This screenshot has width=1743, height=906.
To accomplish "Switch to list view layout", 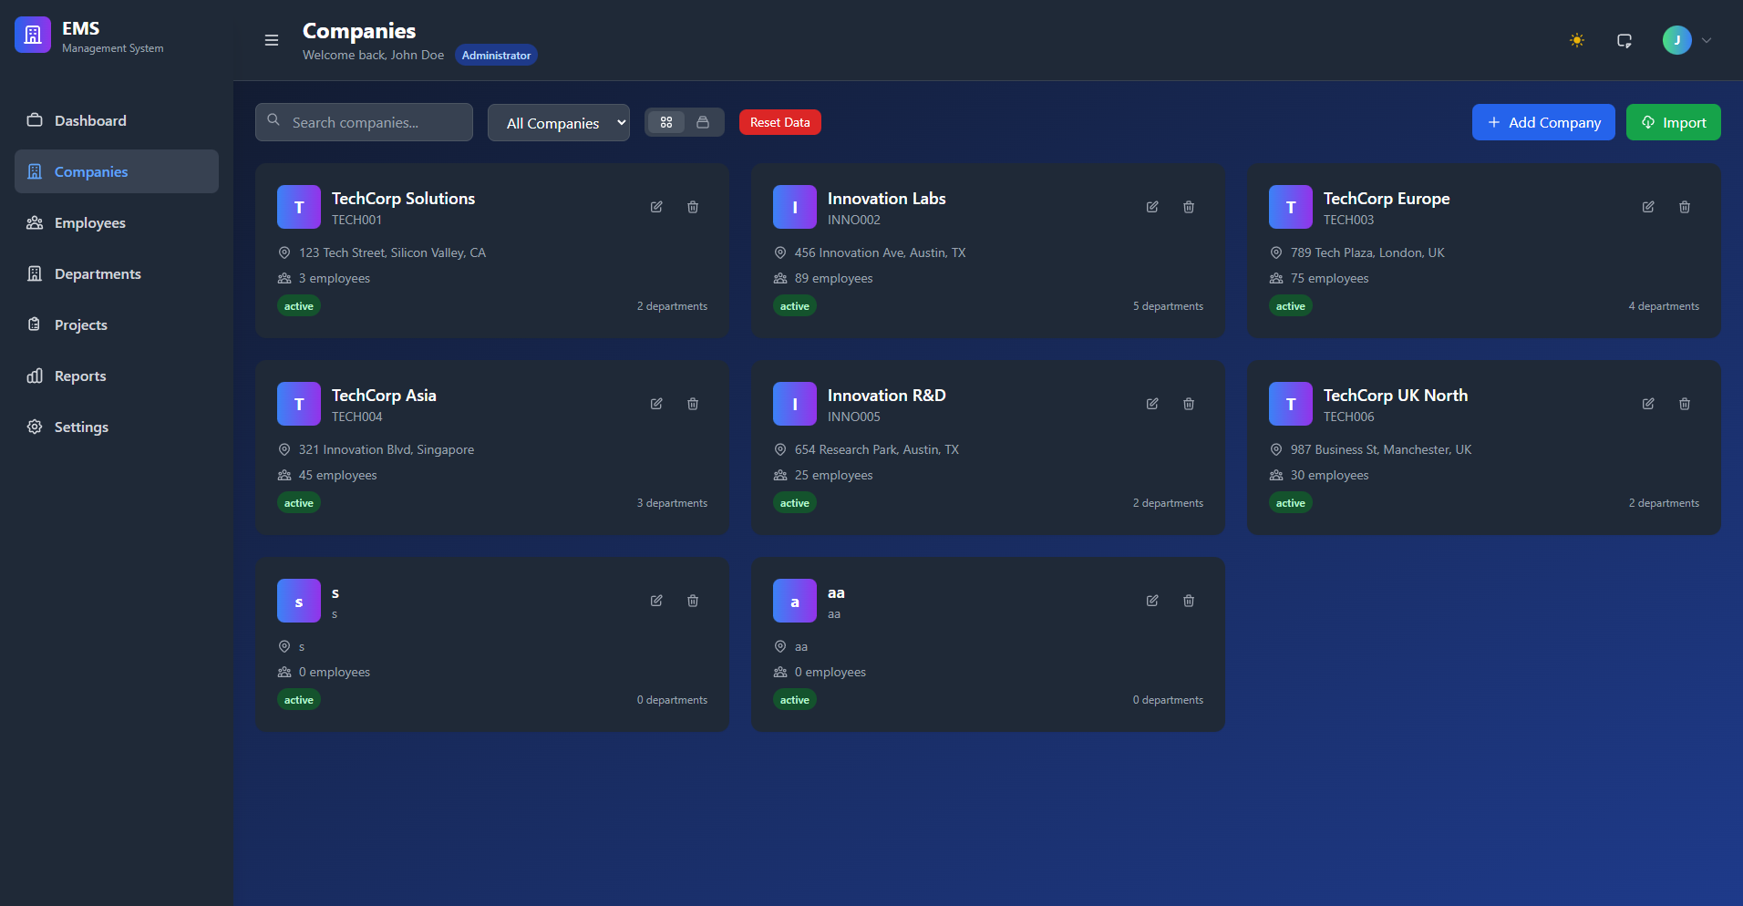I will tap(702, 121).
